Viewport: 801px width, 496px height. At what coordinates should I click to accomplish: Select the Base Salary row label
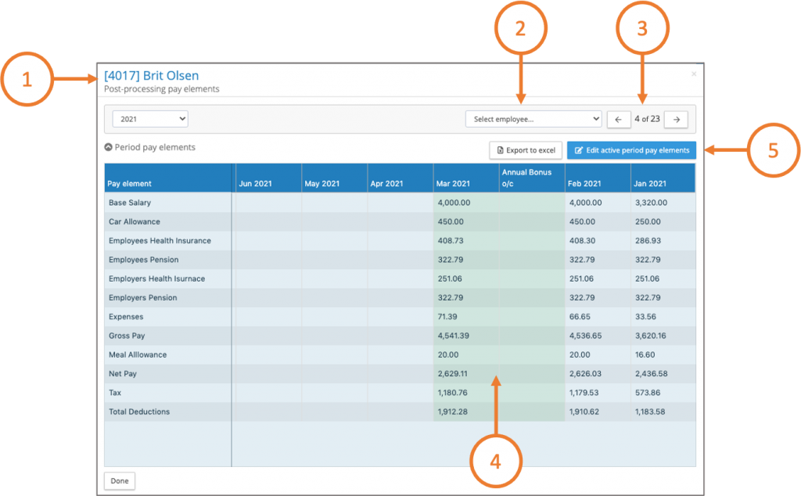click(x=130, y=203)
